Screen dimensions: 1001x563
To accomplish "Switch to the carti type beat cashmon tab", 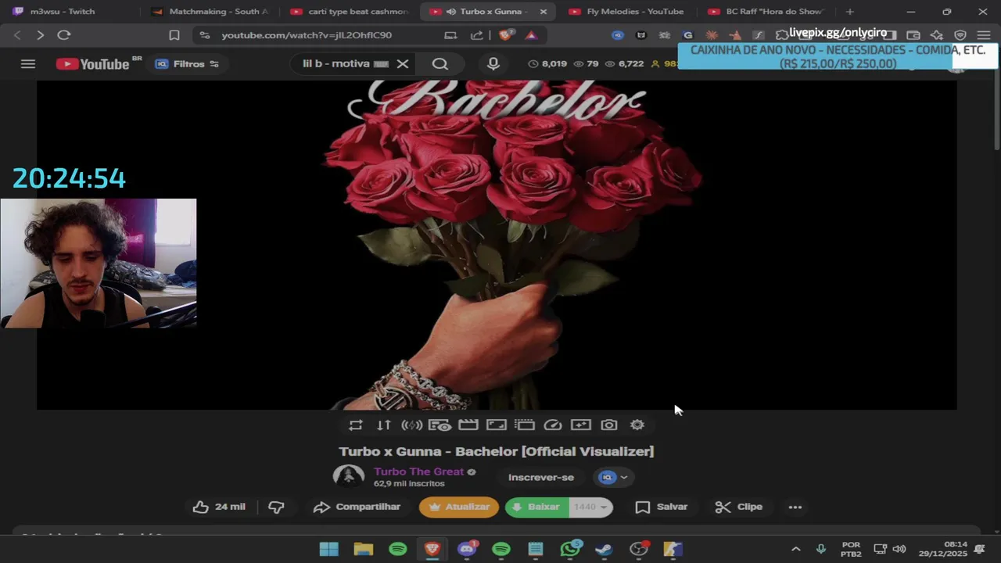I will 350,12.
